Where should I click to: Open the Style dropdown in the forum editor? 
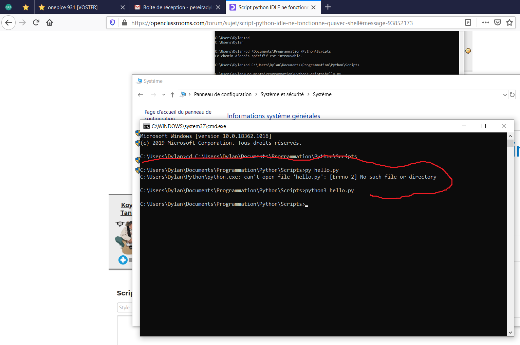[x=125, y=307]
